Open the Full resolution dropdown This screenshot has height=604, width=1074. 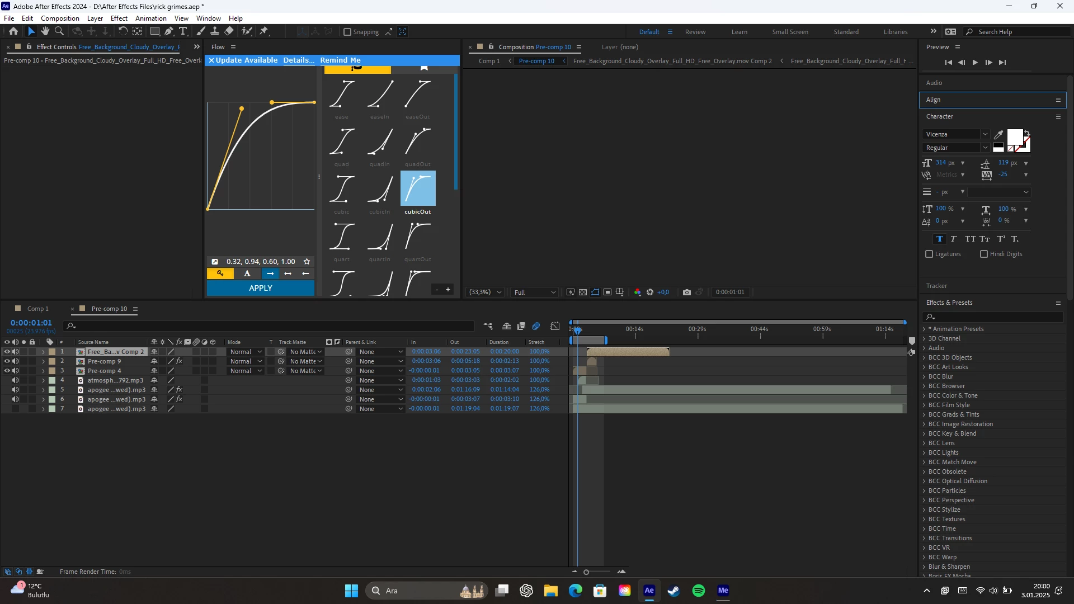tap(535, 292)
